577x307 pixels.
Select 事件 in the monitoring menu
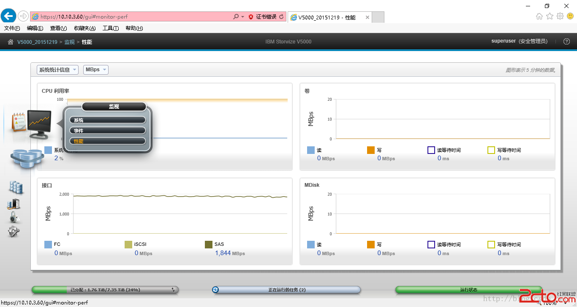click(x=108, y=131)
